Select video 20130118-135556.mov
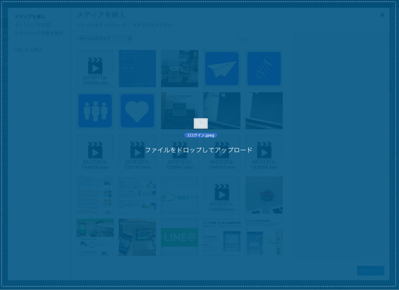This screenshot has height=290, width=399. pos(95,69)
